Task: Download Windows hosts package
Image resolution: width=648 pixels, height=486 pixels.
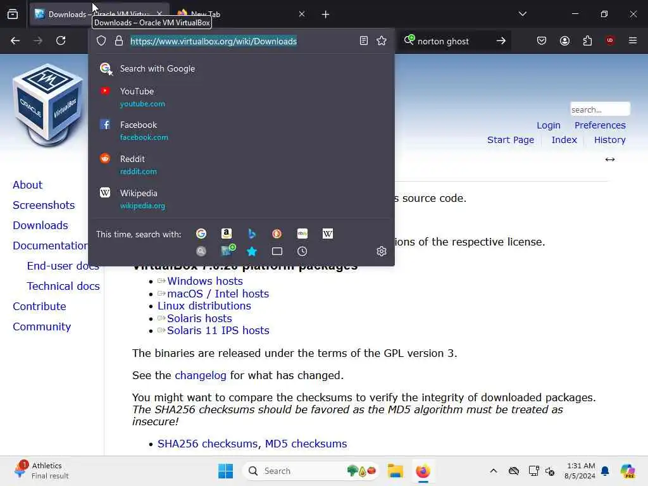Action: coord(204,281)
